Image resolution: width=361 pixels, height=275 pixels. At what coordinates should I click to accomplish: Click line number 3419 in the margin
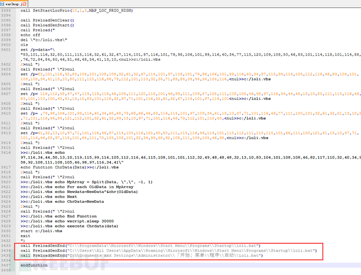coord(6,177)
